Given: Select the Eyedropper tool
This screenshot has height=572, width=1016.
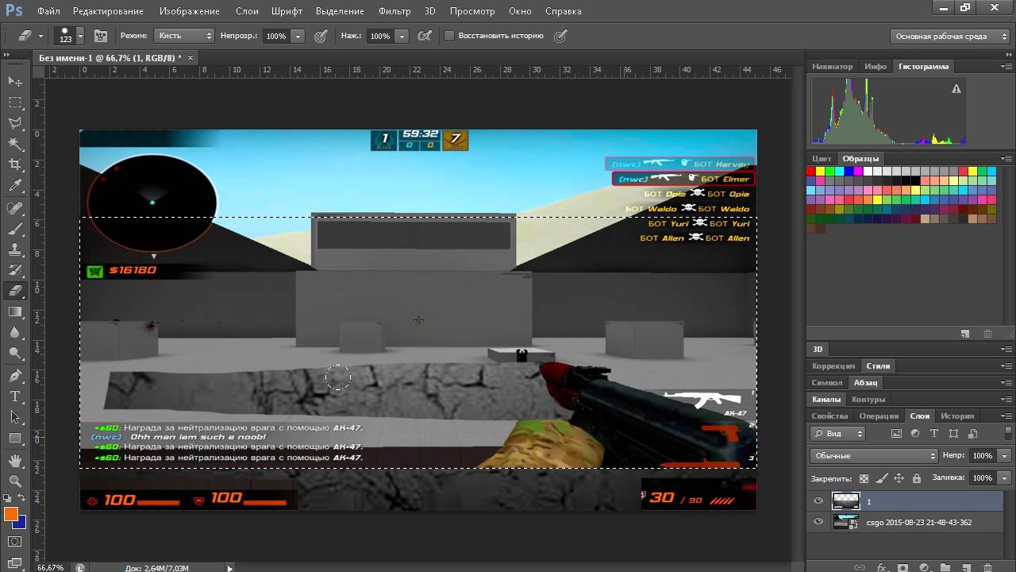Looking at the screenshot, I should pos(15,186).
